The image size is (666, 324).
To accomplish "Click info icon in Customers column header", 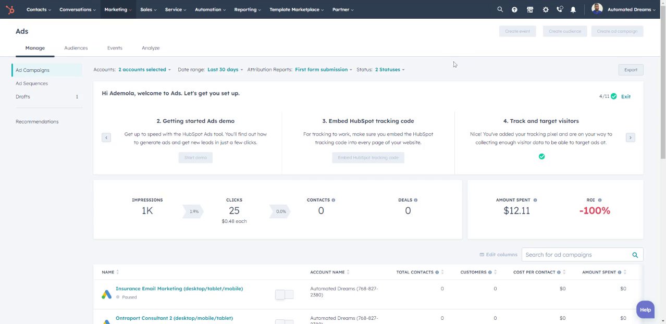I will pos(491,272).
